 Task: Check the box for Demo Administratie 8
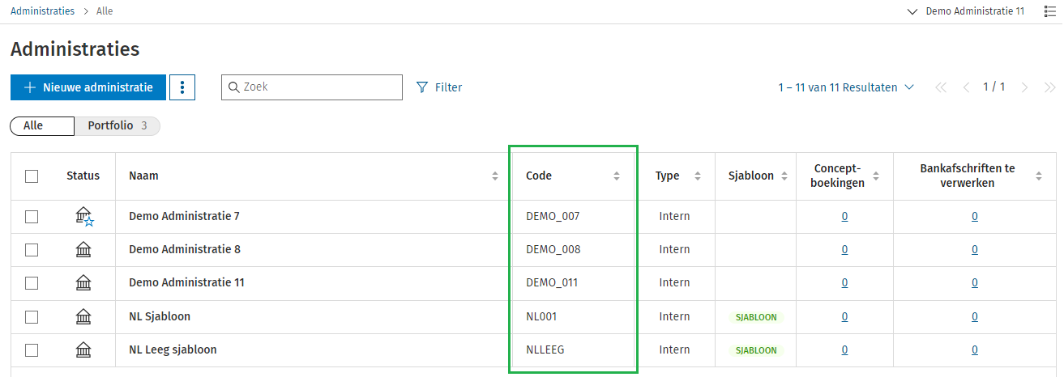click(x=32, y=250)
